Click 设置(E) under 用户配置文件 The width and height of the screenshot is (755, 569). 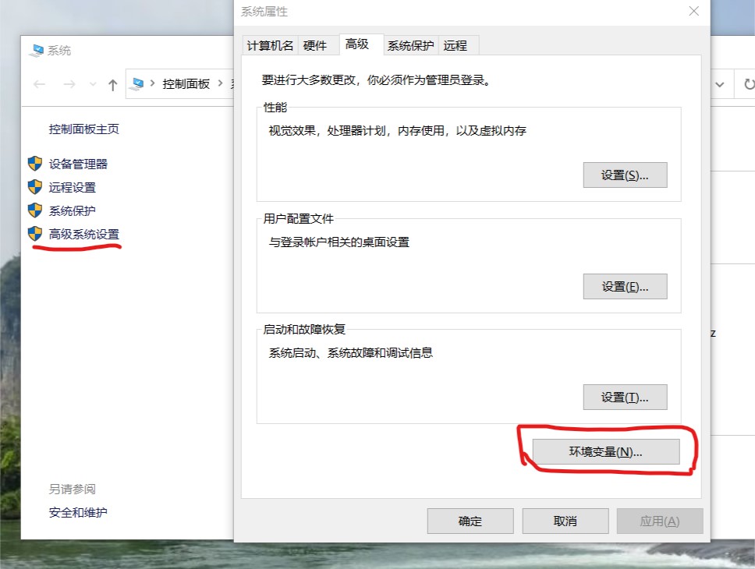tap(625, 287)
